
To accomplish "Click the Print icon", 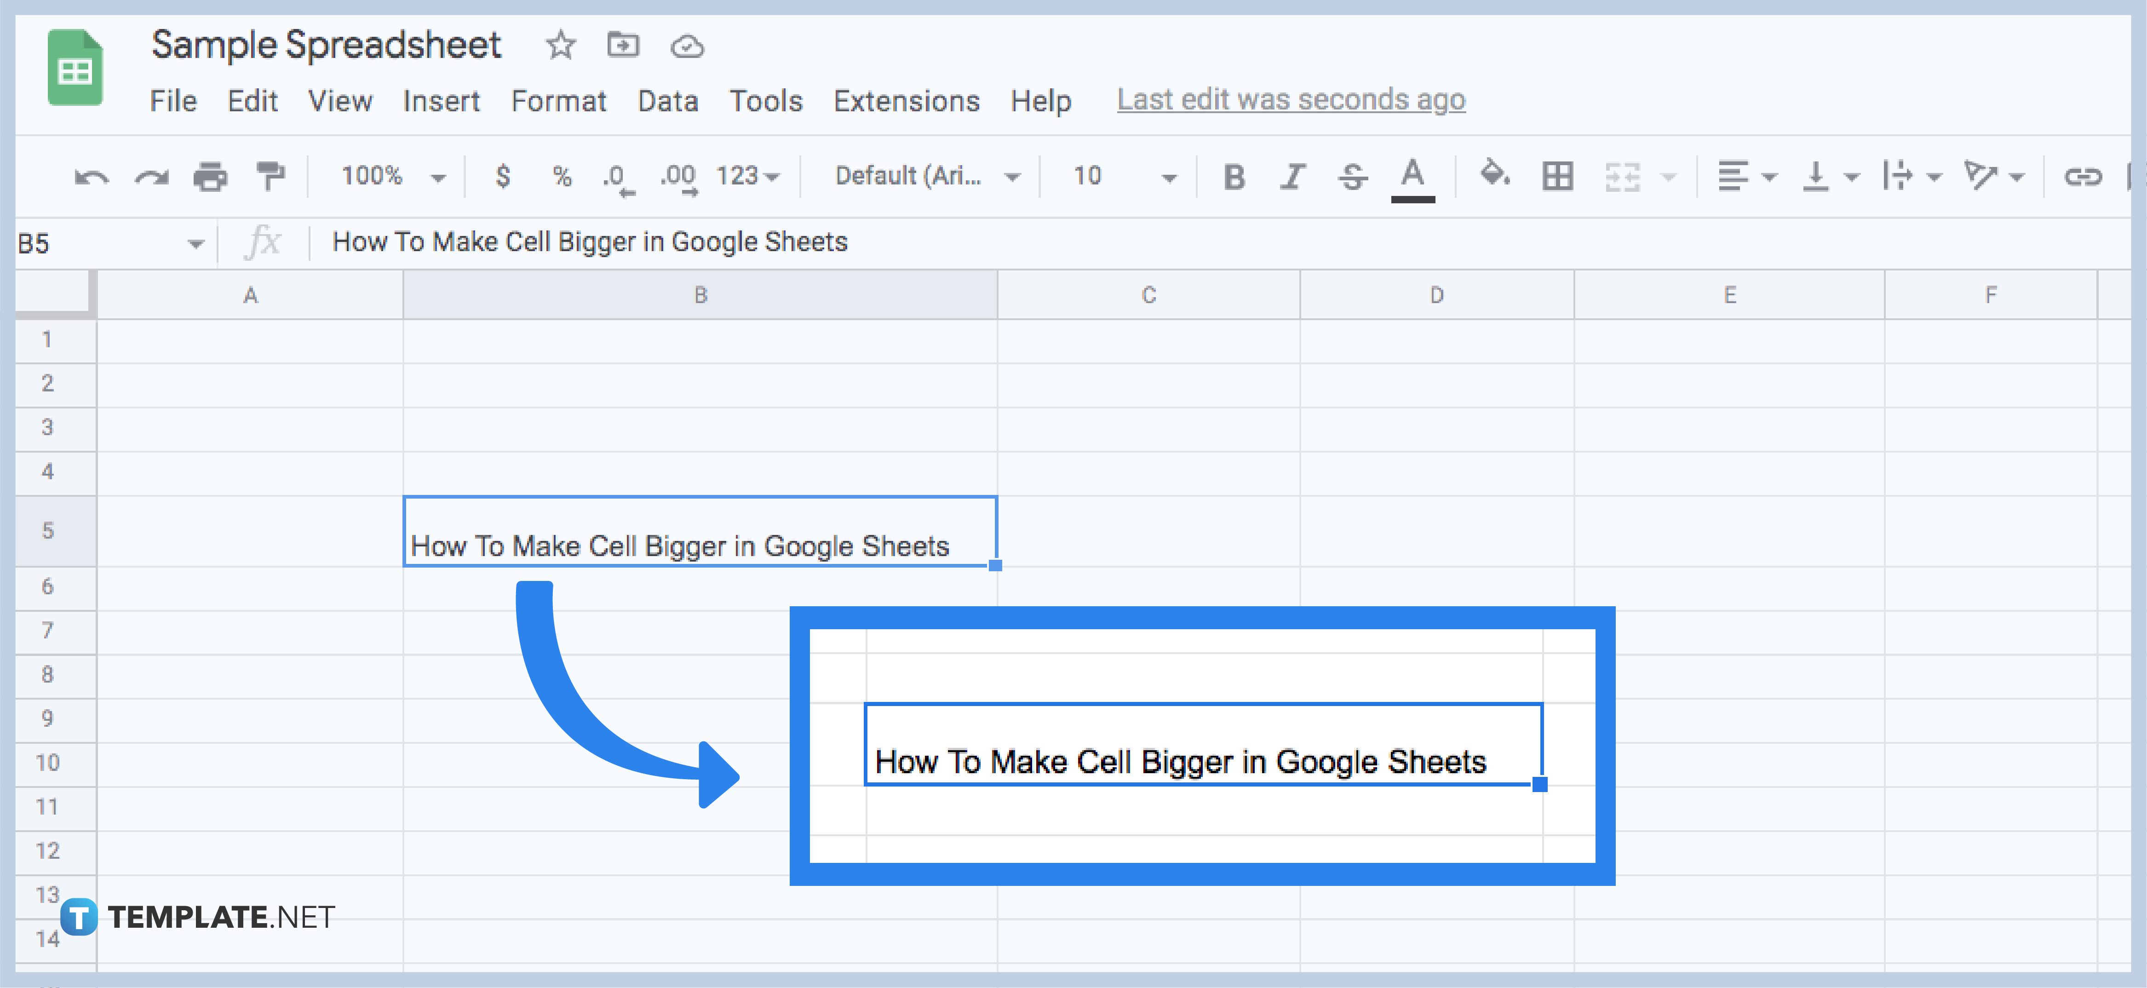I will tap(211, 176).
